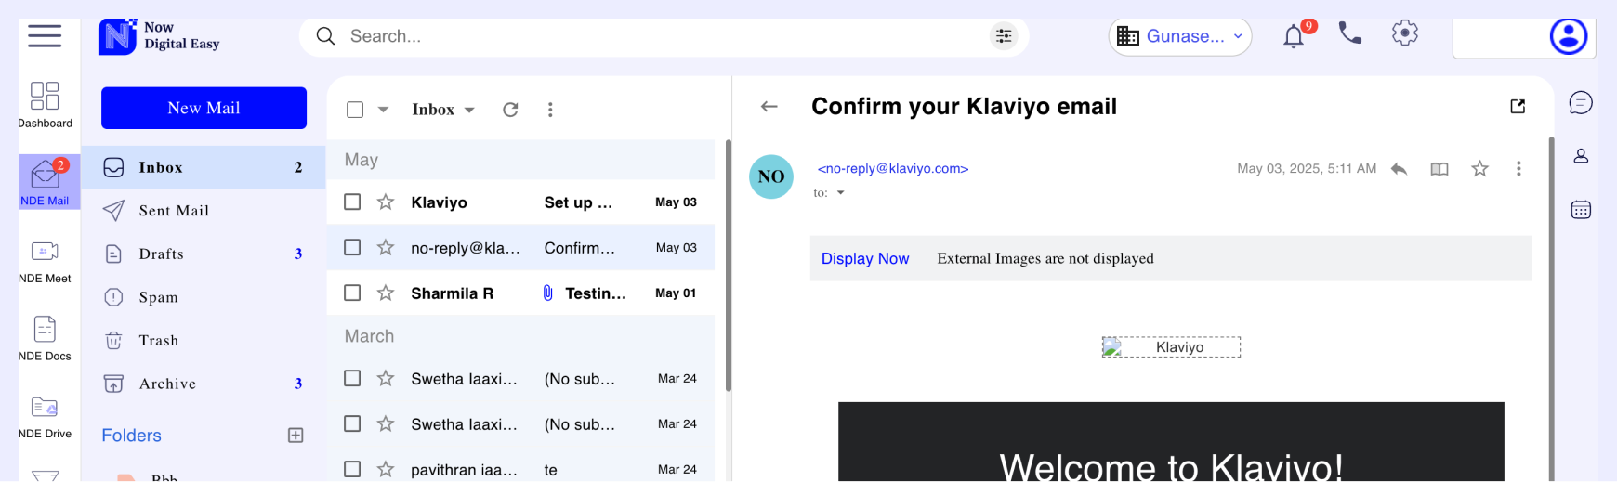The width and height of the screenshot is (1617, 482).
Task: Select the Sharmila R message checkbox
Action: (352, 293)
